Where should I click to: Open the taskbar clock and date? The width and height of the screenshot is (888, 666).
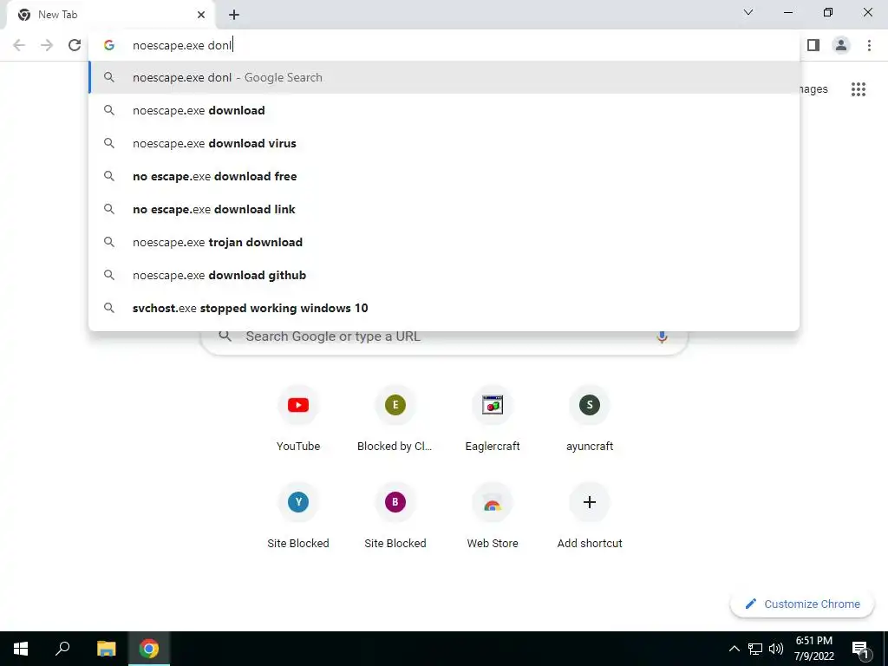(x=813, y=649)
